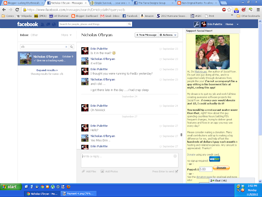262x197 pixels.
Task: Bookmark this page with the star icon
Action: pos(229,10)
